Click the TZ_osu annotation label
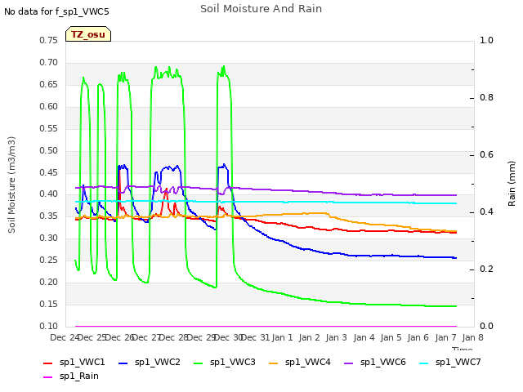The height and width of the screenshot is (392, 523). point(88,34)
